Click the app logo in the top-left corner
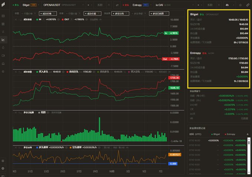This screenshot has width=252, height=177. click(3, 4)
